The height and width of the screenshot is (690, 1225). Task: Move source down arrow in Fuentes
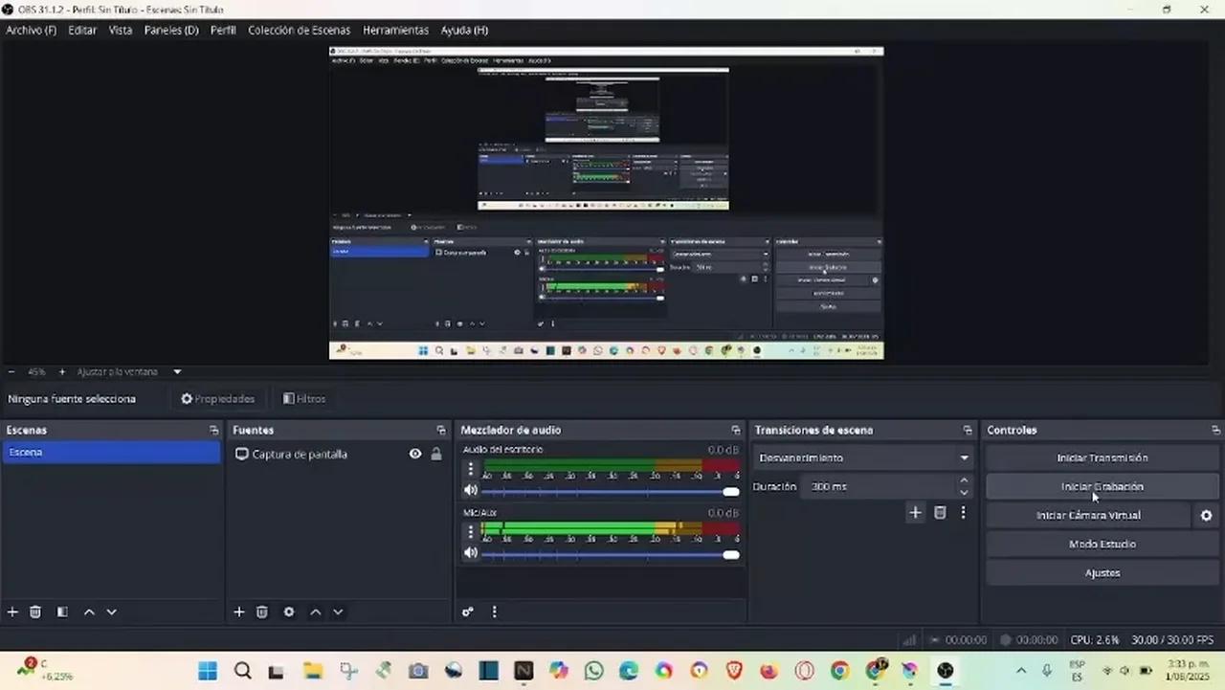(338, 612)
